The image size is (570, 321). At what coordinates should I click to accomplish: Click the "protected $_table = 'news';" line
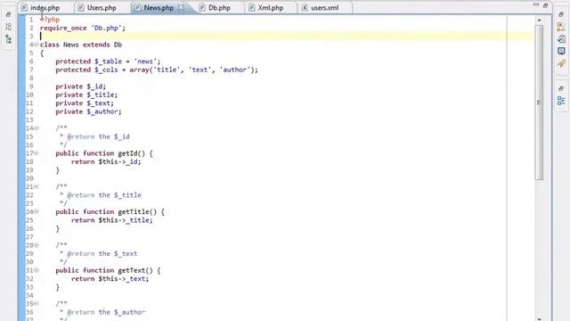pos(108,62)
